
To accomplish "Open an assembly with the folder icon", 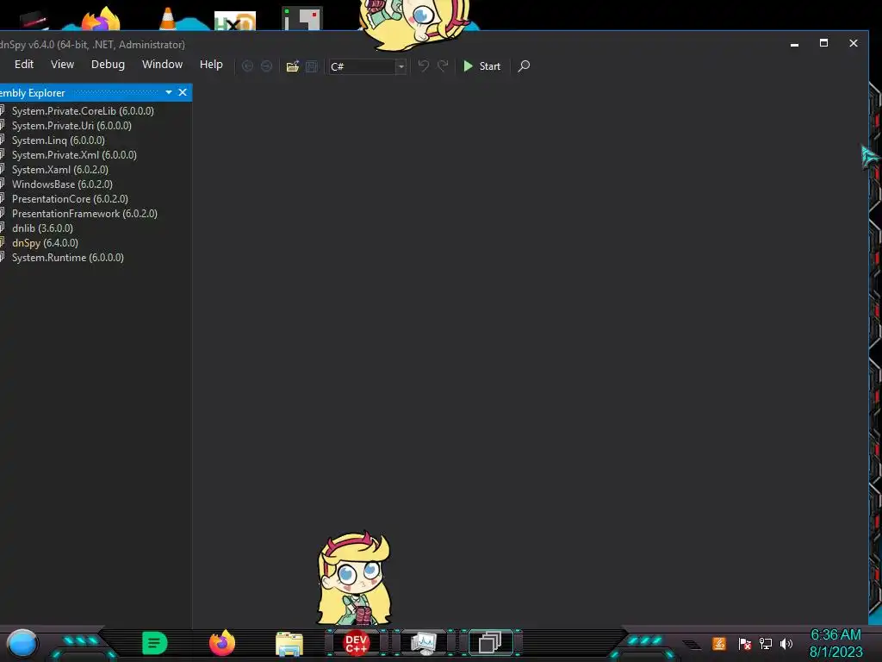I will tap(293, 66).
